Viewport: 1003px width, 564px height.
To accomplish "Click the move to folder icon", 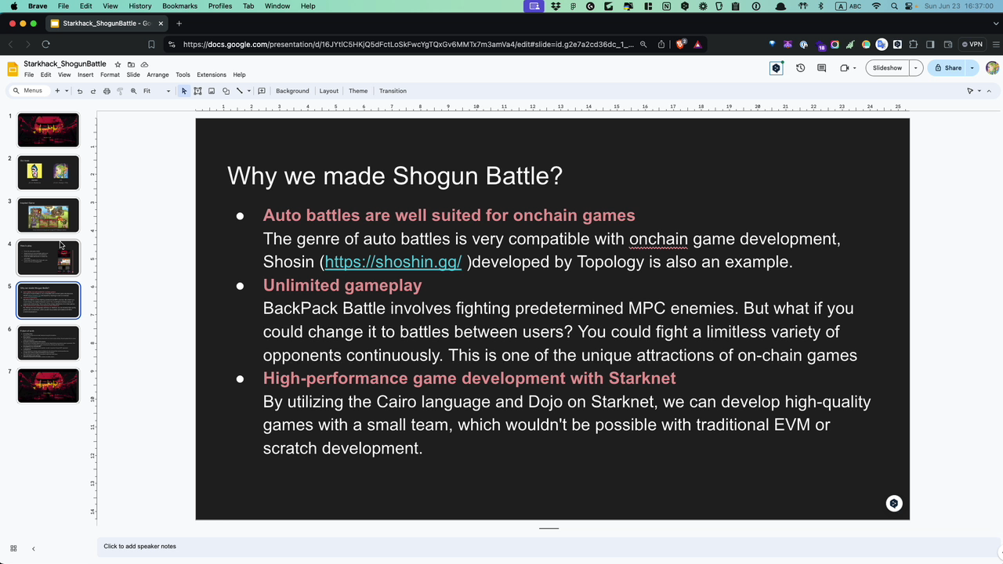I will point(131,64).
